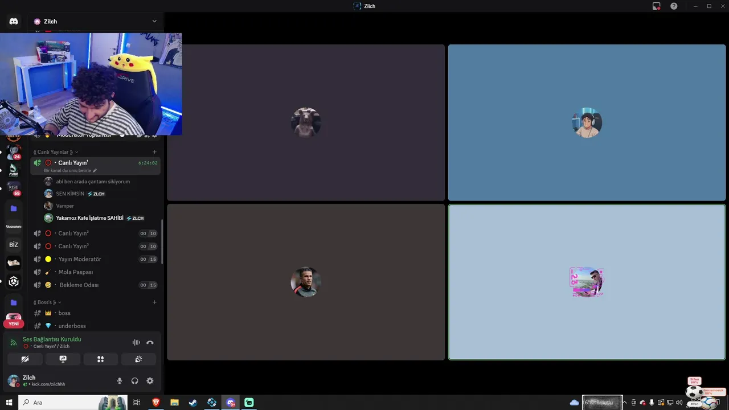Open Steam from the taskbar

coord(193,403)
